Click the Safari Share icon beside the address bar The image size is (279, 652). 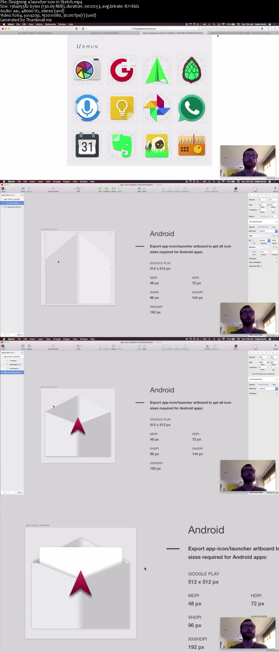click(x=269, y=29)
